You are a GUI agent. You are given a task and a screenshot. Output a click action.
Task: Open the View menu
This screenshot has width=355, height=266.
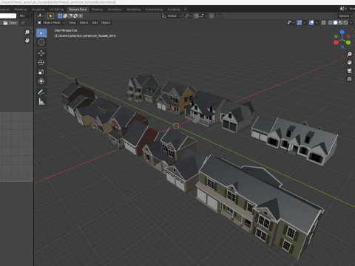(72, 23)
